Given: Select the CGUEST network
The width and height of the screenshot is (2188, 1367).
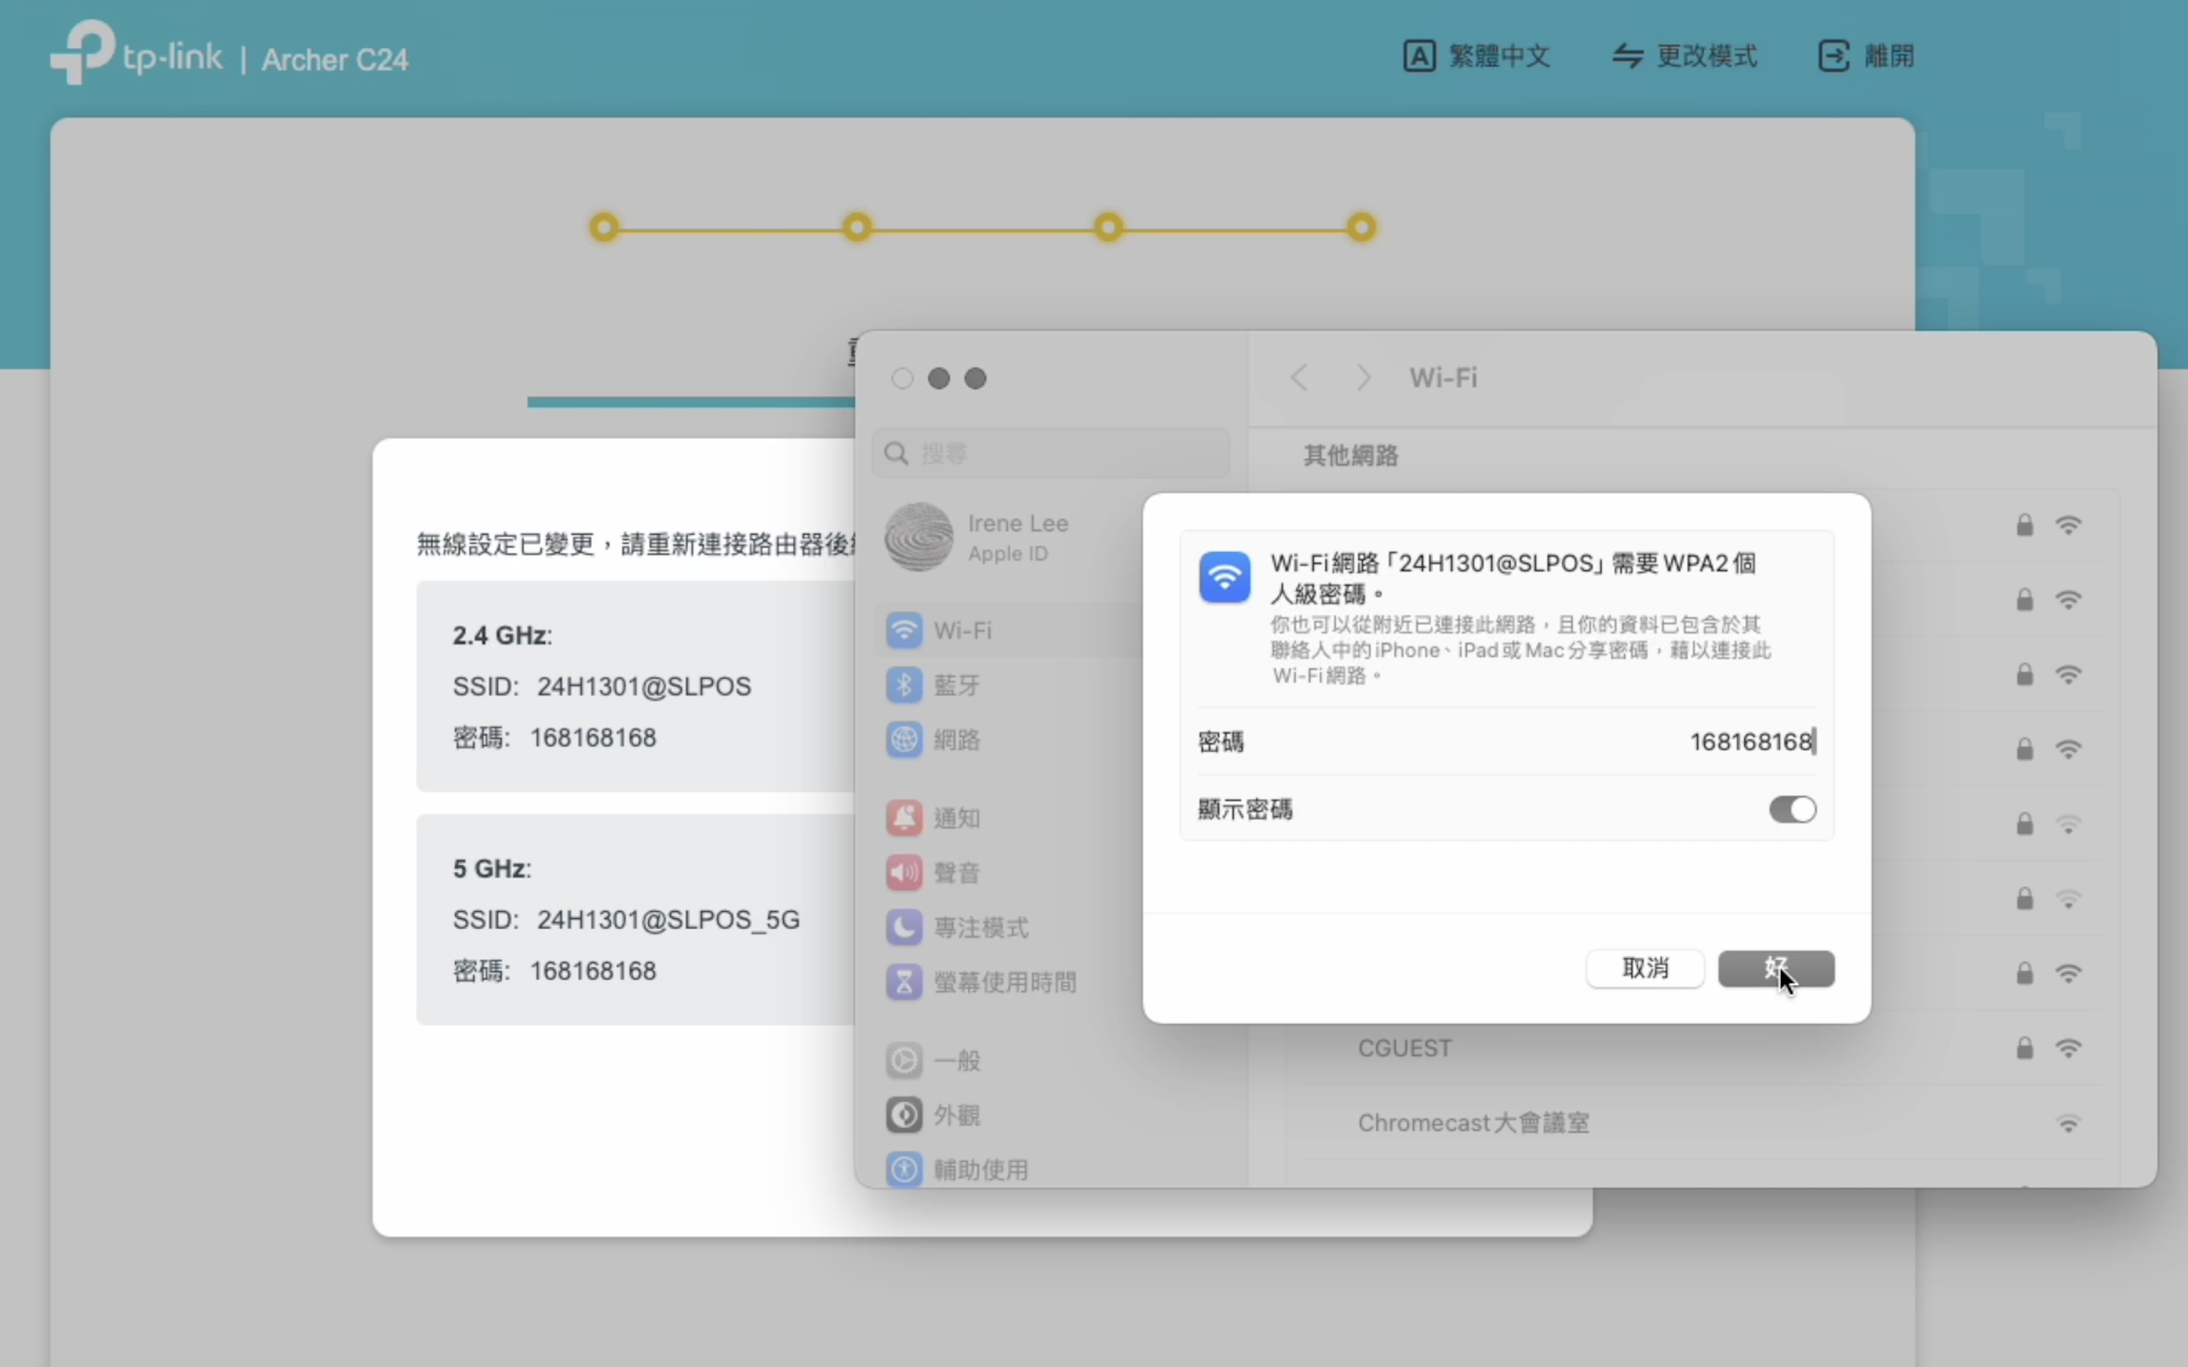Looking at the screenshot, I should 1703,1048.
